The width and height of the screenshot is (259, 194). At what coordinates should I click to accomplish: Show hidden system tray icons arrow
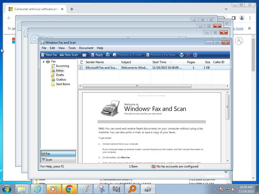(215, 189)
